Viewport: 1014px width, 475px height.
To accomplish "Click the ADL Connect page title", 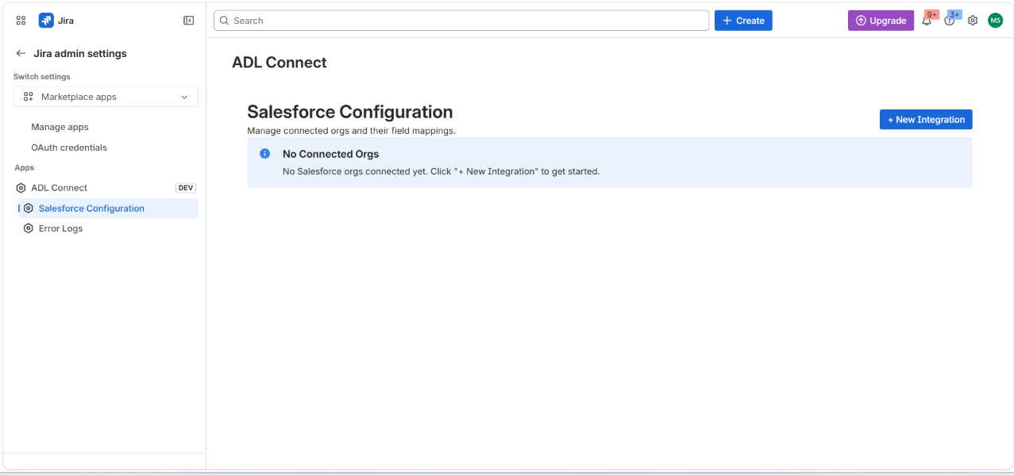I will (x=280, y=63).
